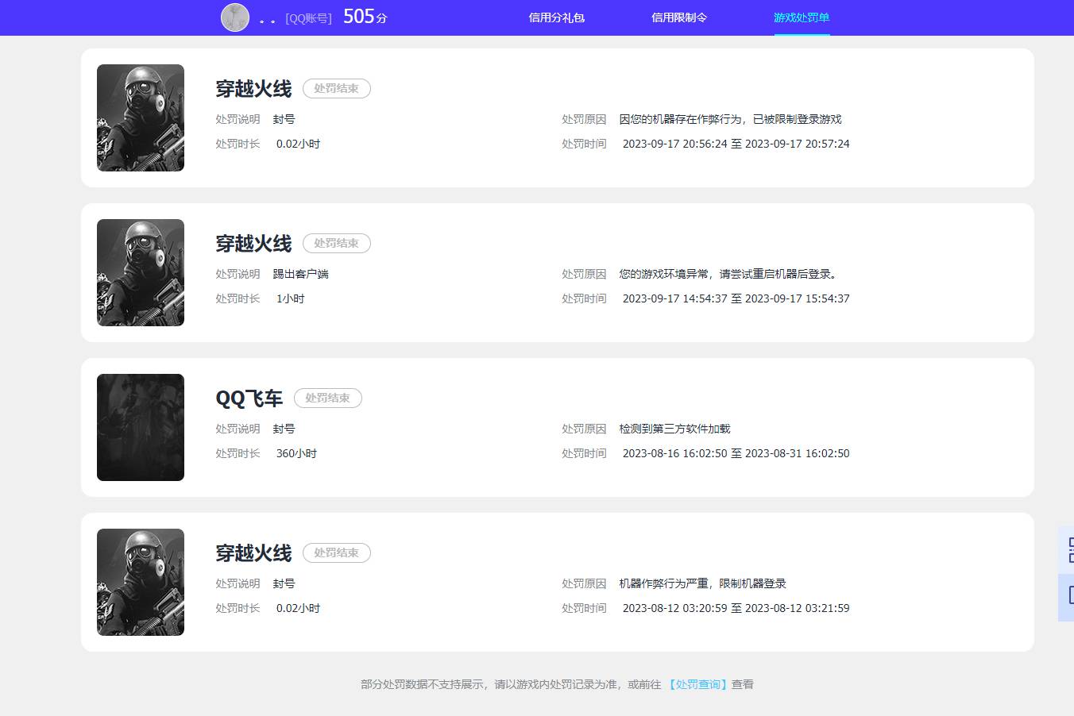Click the lower floating side icon at right edge
Viewport: 1074px width, 716px height.
[x=1066, y=597]
